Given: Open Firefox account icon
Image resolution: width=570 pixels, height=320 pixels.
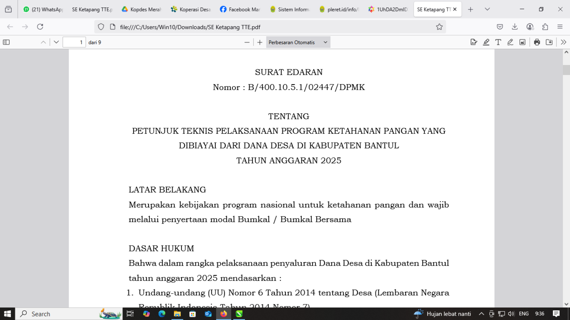Looking at the screenshot, I should pos(530,27).
